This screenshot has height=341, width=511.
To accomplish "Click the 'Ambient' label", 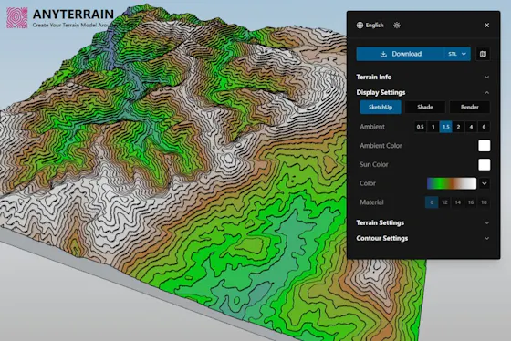I will (372, 127).
